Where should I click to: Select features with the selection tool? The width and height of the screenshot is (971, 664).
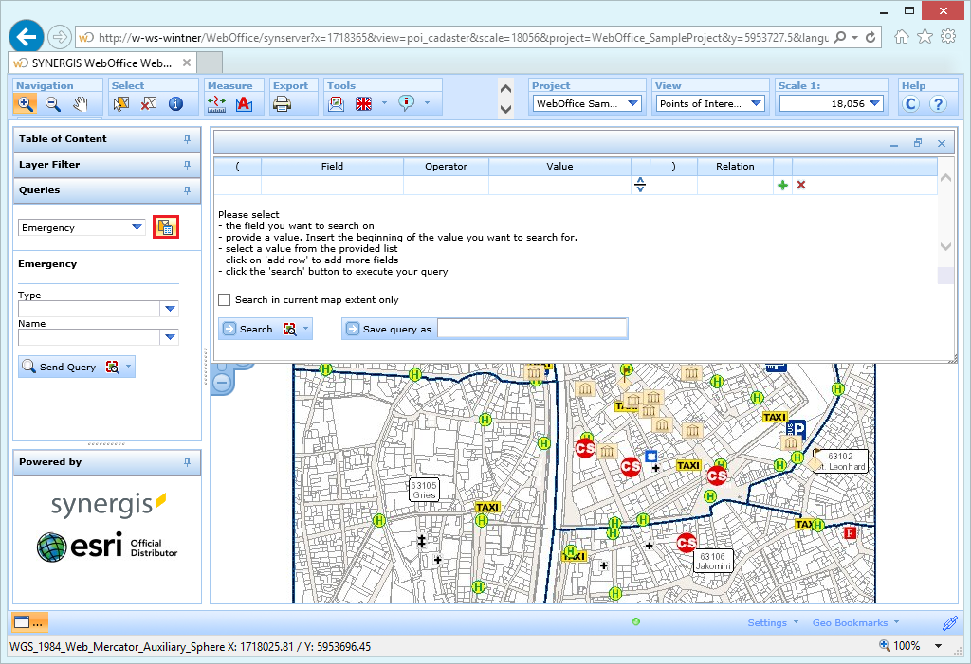click(121, 103)
